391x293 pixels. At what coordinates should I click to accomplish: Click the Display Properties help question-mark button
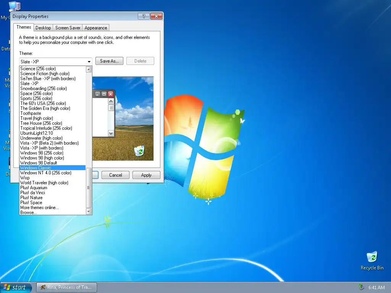(x=144, y=16)
